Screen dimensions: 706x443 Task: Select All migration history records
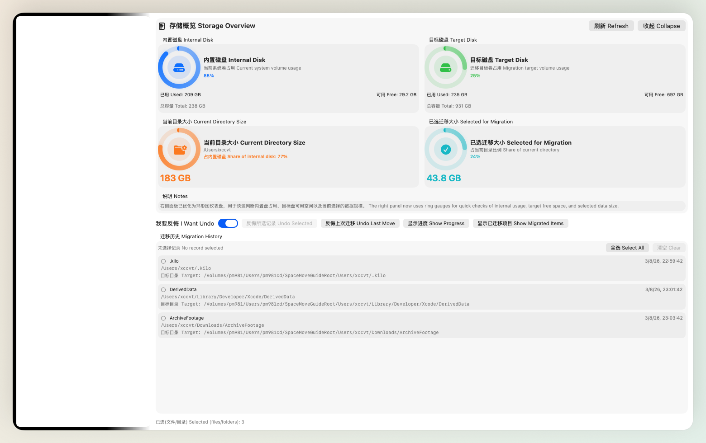627,248
